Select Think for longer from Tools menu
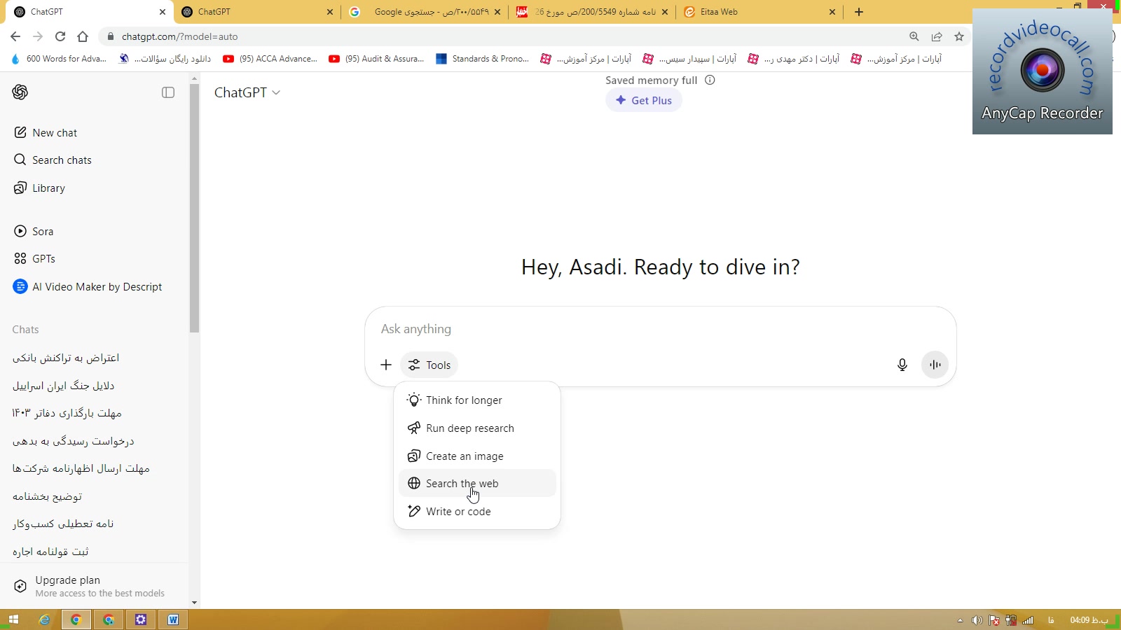The width and height of the screenshot is (1121, 630). click(477, 400)
